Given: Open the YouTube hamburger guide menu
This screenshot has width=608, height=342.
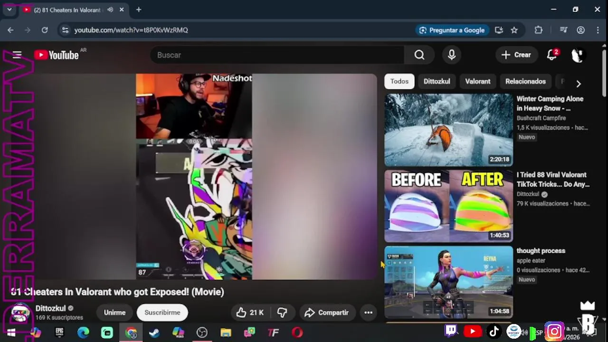Looking at the screenshot, I should tap(17, 55).
